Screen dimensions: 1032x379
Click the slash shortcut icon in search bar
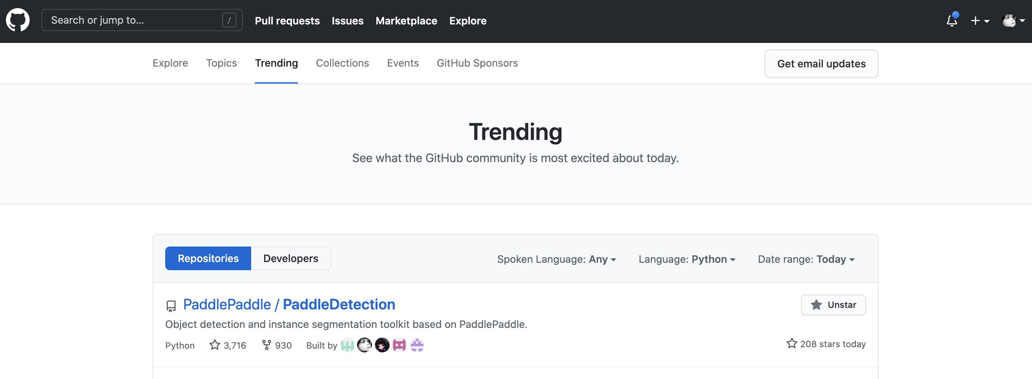point(229,20)
